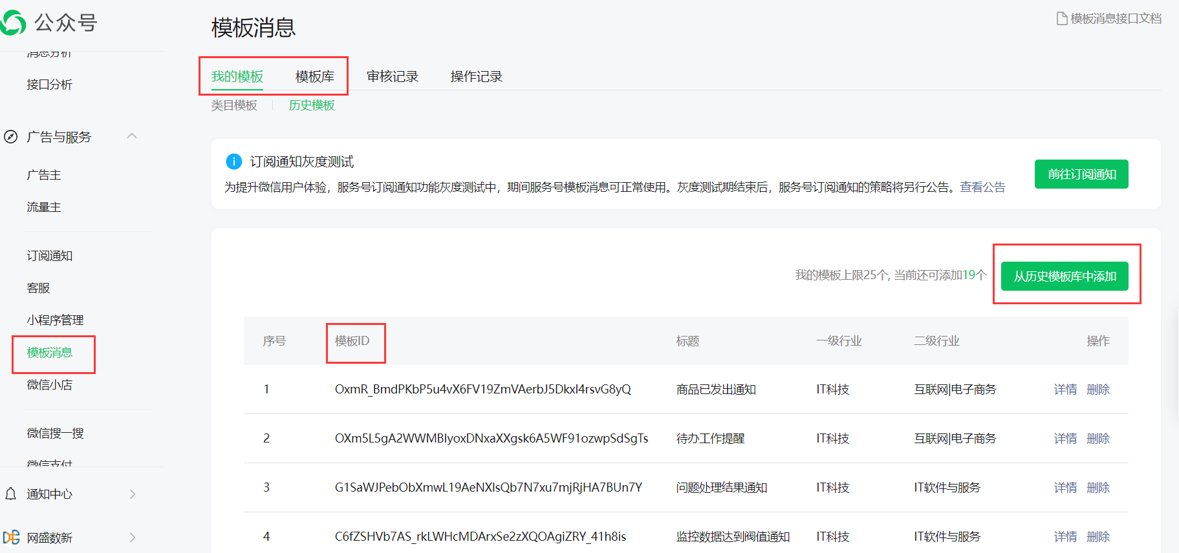The height and width of the screenshot is (553, 1179).
Task: Click the document icon for 模板消息接口文档
Action: [x=1061, y=19]
